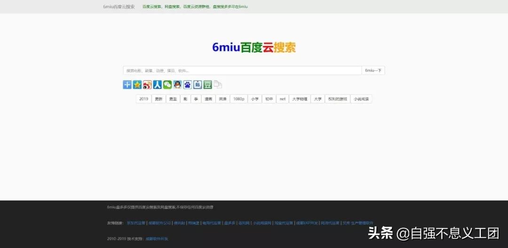Open the '盘多多' footer link
This screenshot has width=508, height=248.
click(x=230, y=223)
